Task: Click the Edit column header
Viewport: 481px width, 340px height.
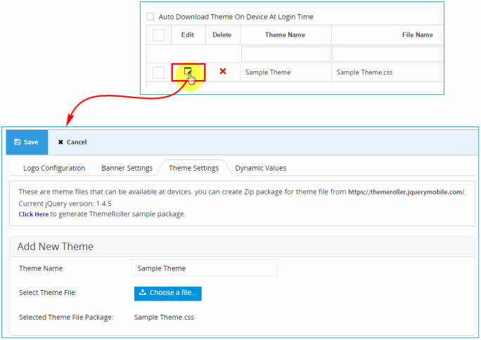Action: click(x=188, y=35)
